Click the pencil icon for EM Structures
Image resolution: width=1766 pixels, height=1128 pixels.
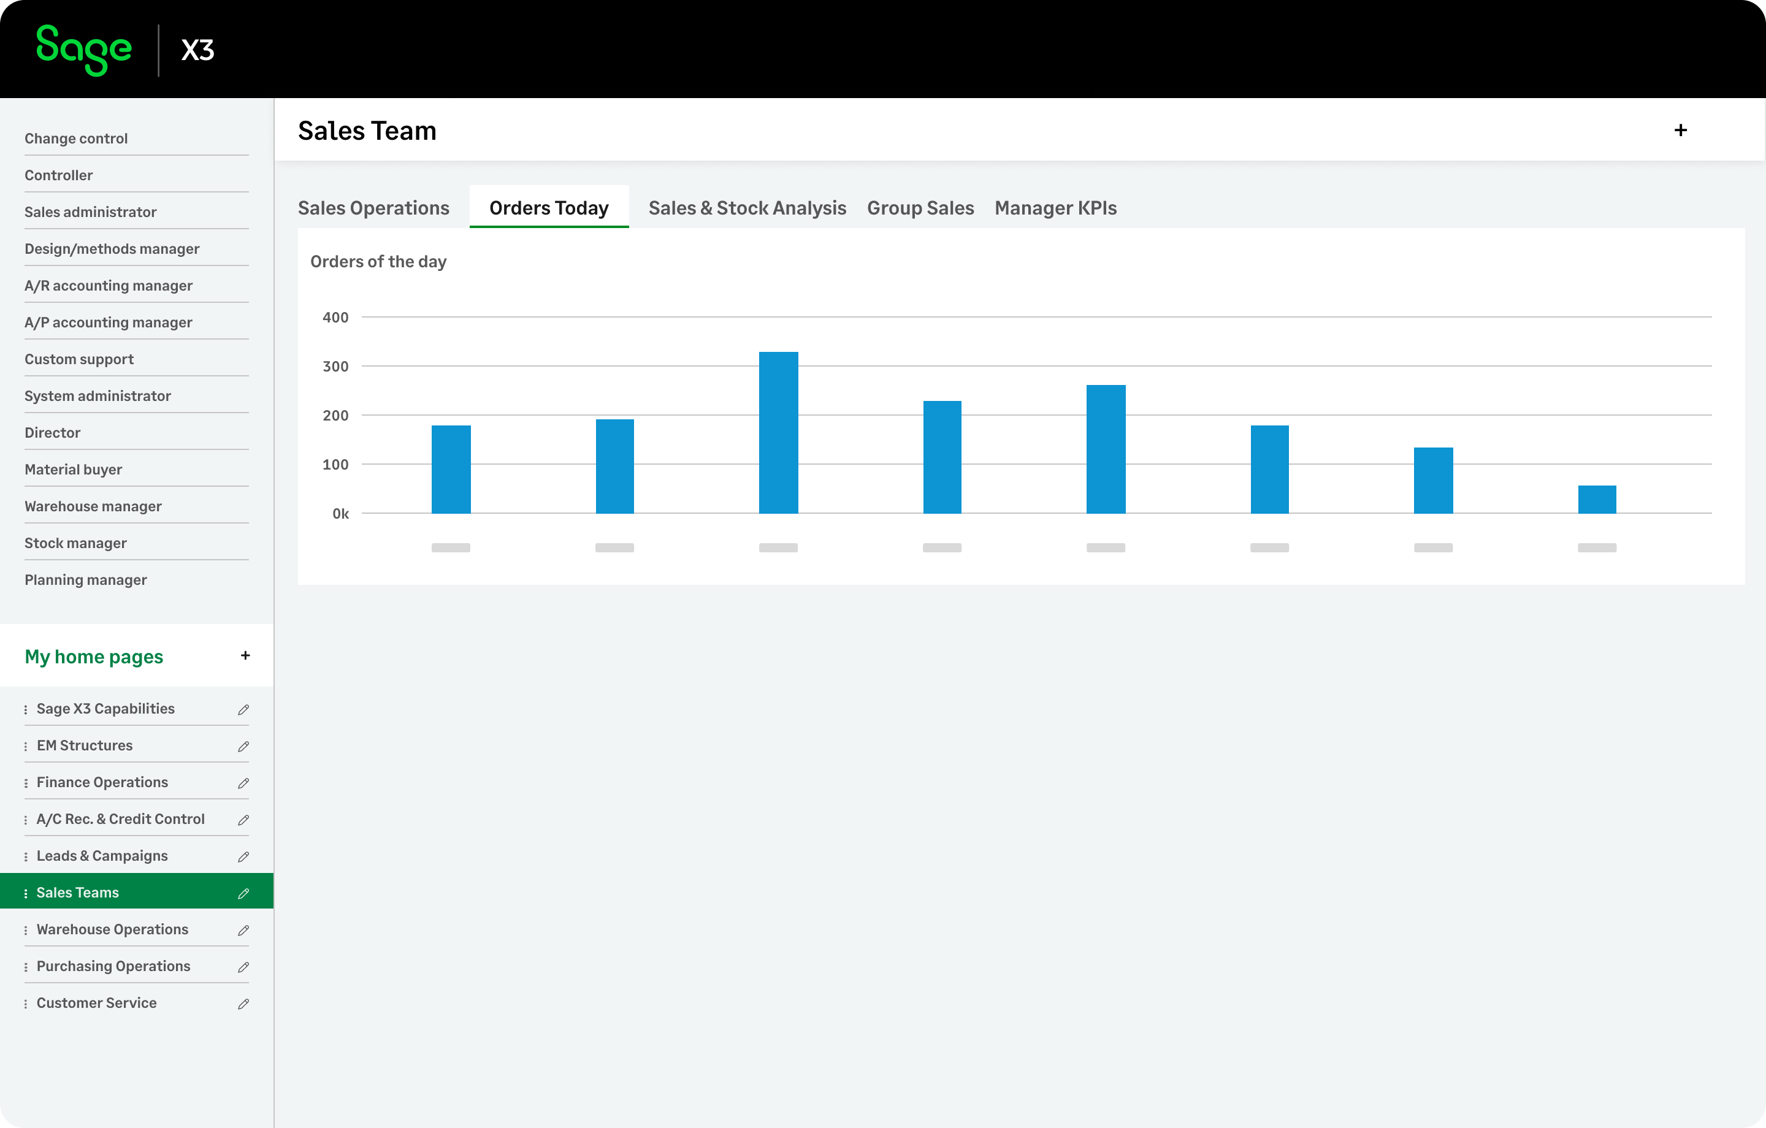tap(243, 746)
